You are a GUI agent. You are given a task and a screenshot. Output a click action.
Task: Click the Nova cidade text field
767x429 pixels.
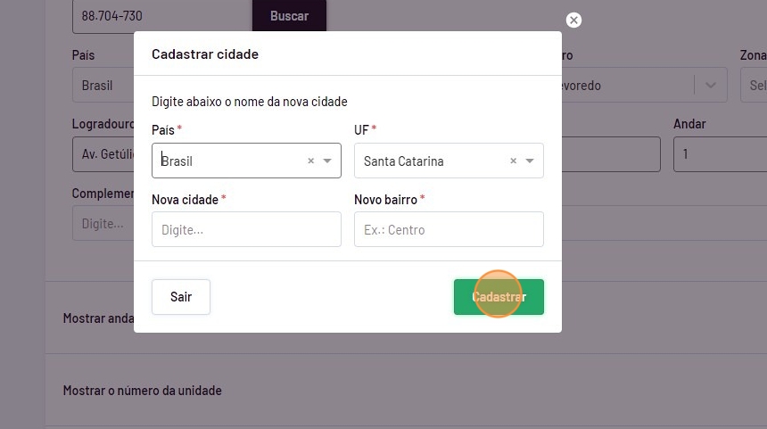click(246, 229)
